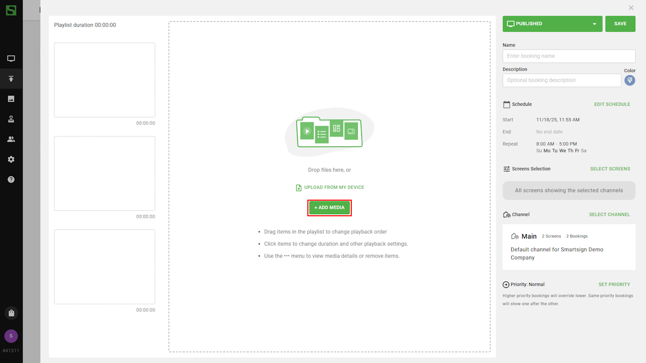Select the Publish upload icon in sidebar
This screenshot has height=363, width=646.
[x=11, y=79]
